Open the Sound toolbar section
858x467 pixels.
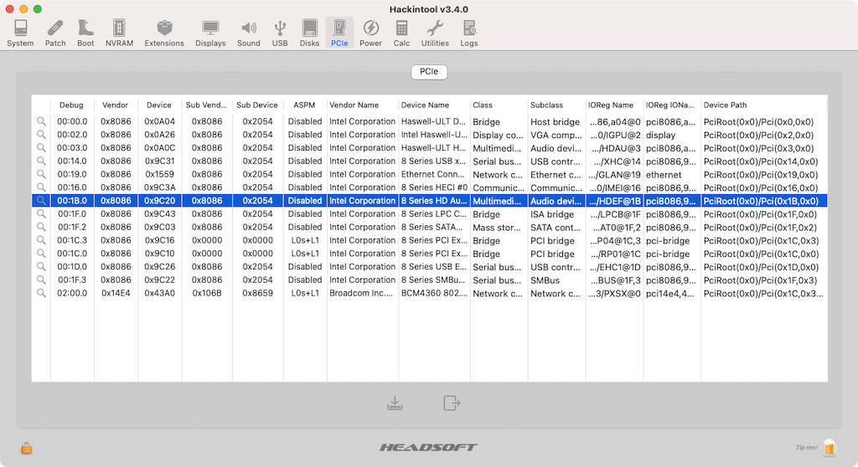(x=248, y=33)
